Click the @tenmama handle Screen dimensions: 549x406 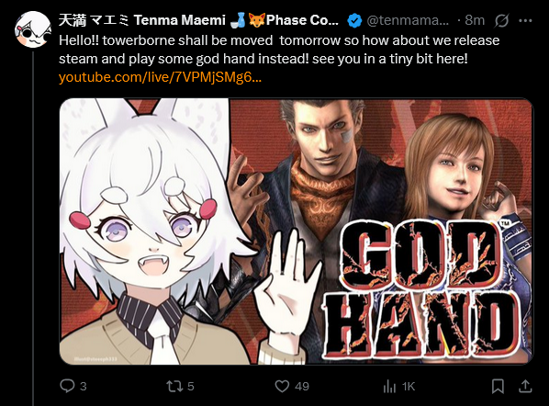408,20
